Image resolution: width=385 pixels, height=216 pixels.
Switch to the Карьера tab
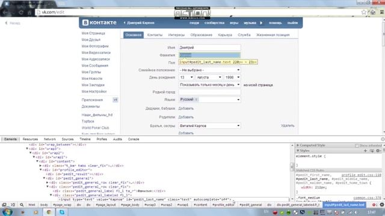click(225, 35)
